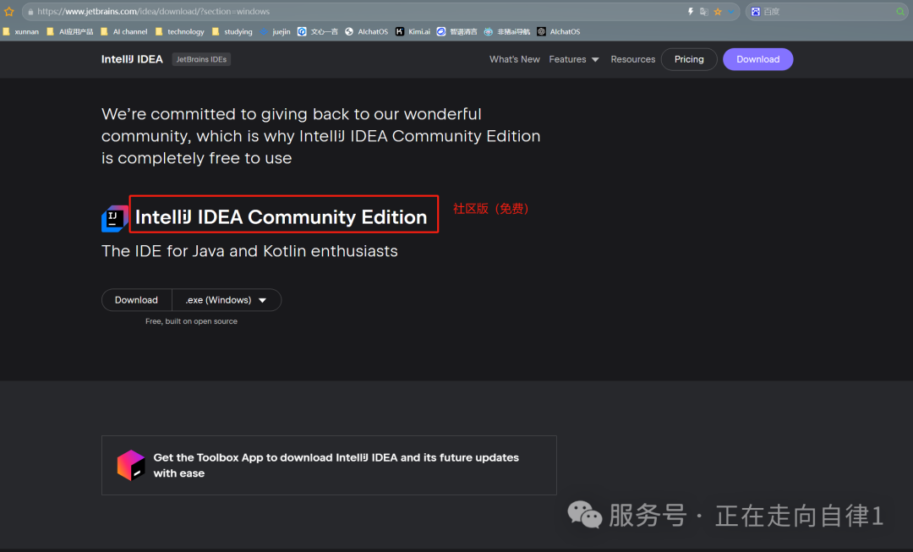Open the .exe (Windows) installer type dropdown
Viewport: 913px width, 552px height.
tap(226, 300)
